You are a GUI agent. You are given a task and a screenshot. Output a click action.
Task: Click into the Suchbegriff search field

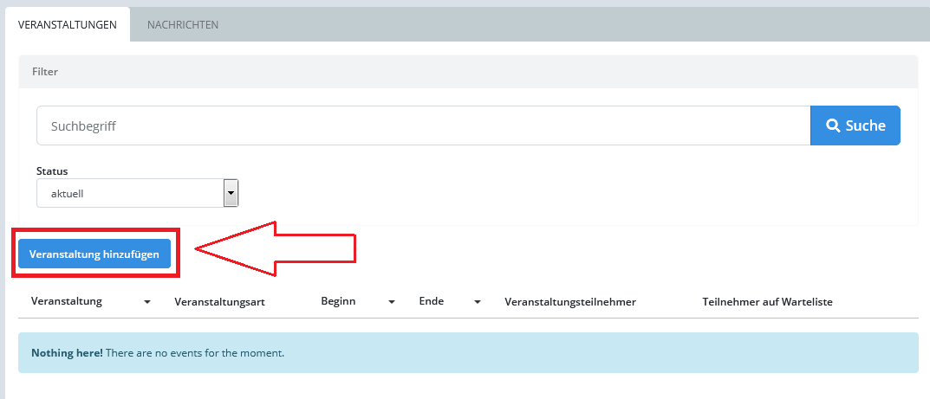424,125
